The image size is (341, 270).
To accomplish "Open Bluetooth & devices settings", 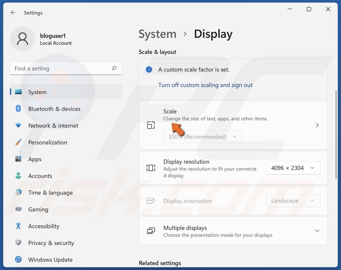I will click(66, 109).
